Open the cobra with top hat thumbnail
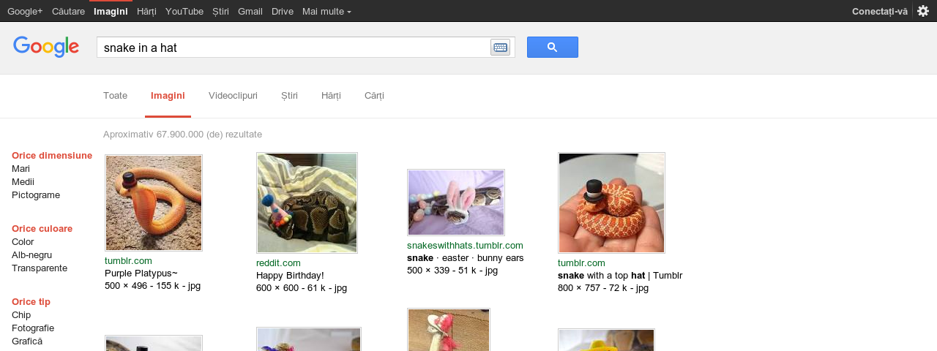The height and width of the screenshot is (351, 937). point(154,203)
